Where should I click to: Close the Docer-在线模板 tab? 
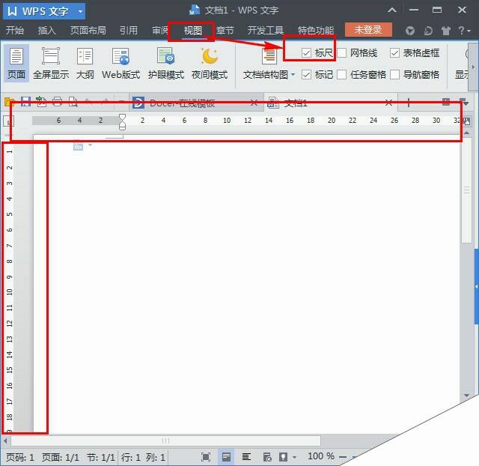[x=254, y=103]
